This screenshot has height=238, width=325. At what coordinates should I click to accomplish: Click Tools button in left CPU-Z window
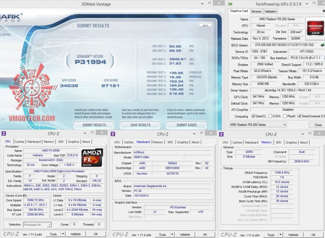53,234
